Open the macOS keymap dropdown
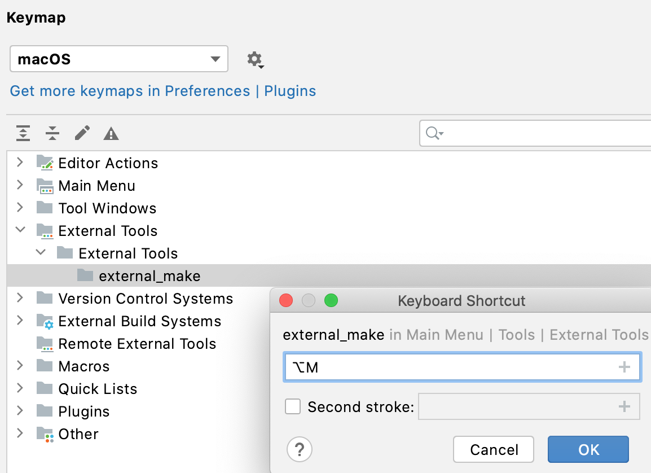Image resolution: width=651 pixels, height=473 pixels. [215, 59]
